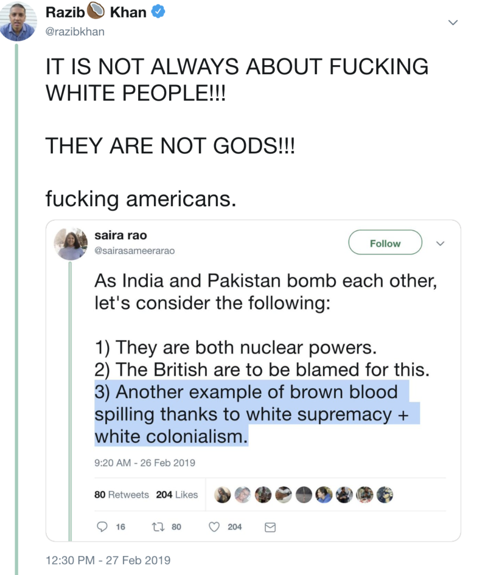The image size is (477, 575).
Task: Click the reply icon on quoted tweet
Action: pyautogui.click(x=102, y=527)
